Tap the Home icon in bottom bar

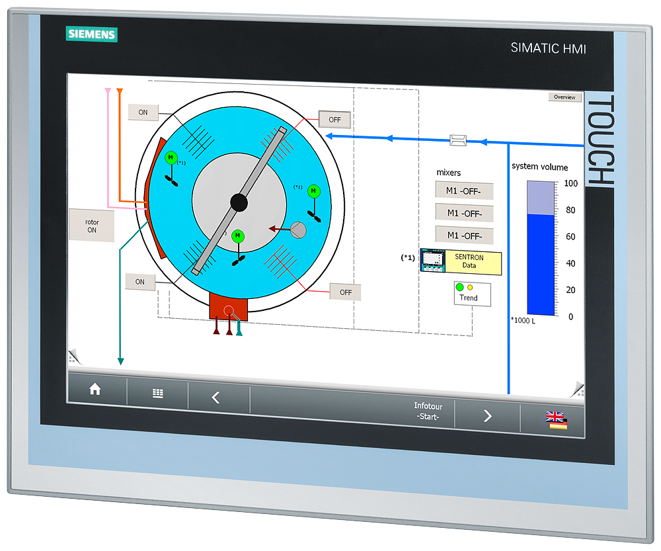(x=95, y=390)
